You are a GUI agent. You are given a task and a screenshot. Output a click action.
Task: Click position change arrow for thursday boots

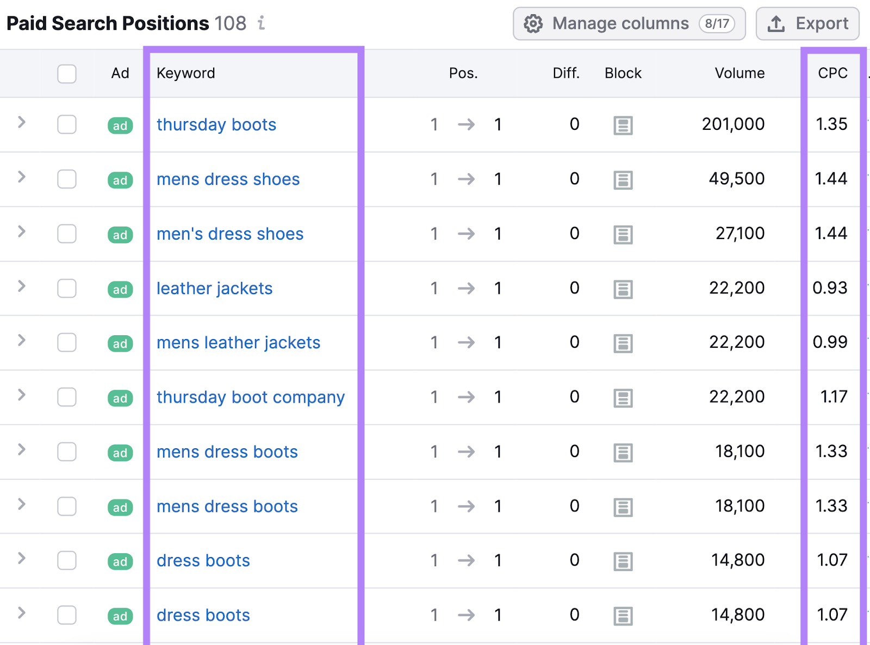coord(466,125)
